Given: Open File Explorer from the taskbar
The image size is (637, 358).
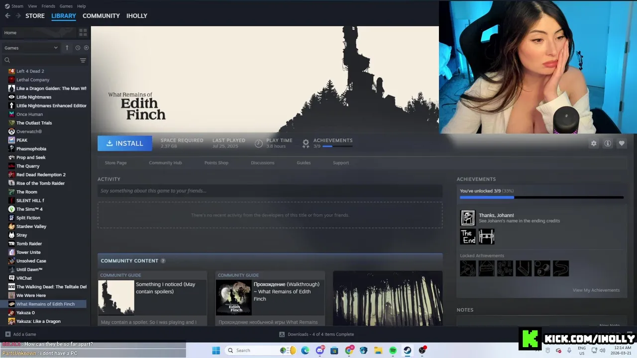Looking at the screenshot, I should pyautogui.click(x=378, y=351).
